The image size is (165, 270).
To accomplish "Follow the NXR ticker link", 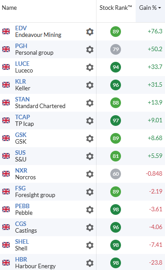I will click(21, 170).
